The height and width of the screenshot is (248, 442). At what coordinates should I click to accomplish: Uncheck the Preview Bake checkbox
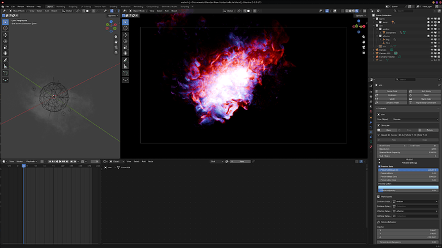(379, 166)
